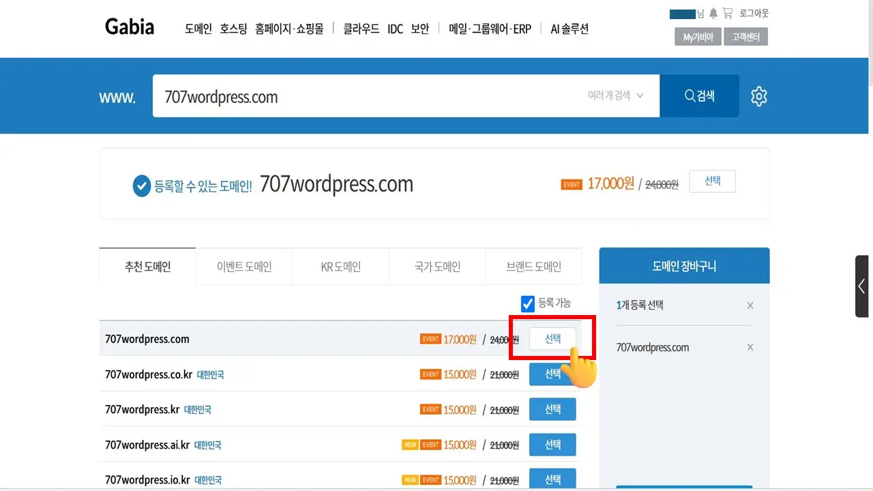Click the 17,000원 price in top banner

click(610, 183)
